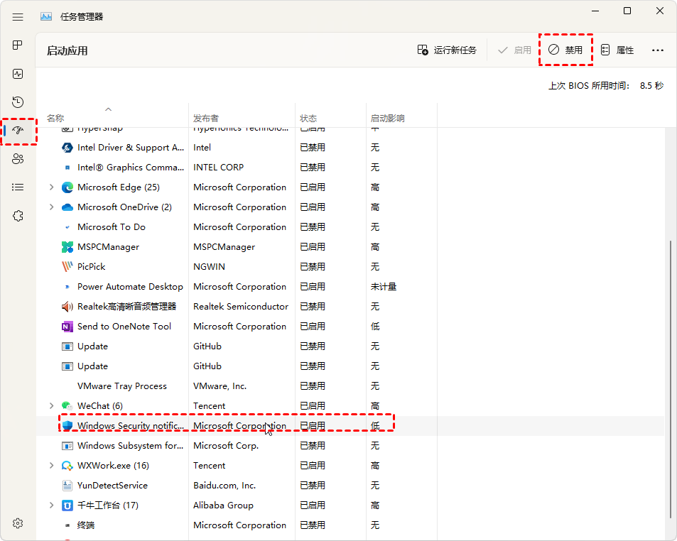This screenshot has height=541, width=677.
Task: Open the three-dot more options menu
Action: [x=658, y=50]
